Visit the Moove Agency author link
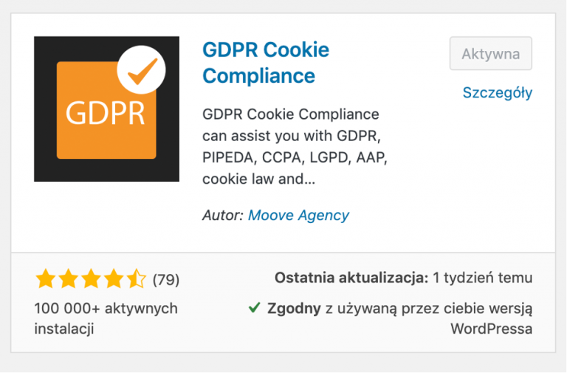The image size is (567, 373). pyautogui.click(x=298, y=215)
